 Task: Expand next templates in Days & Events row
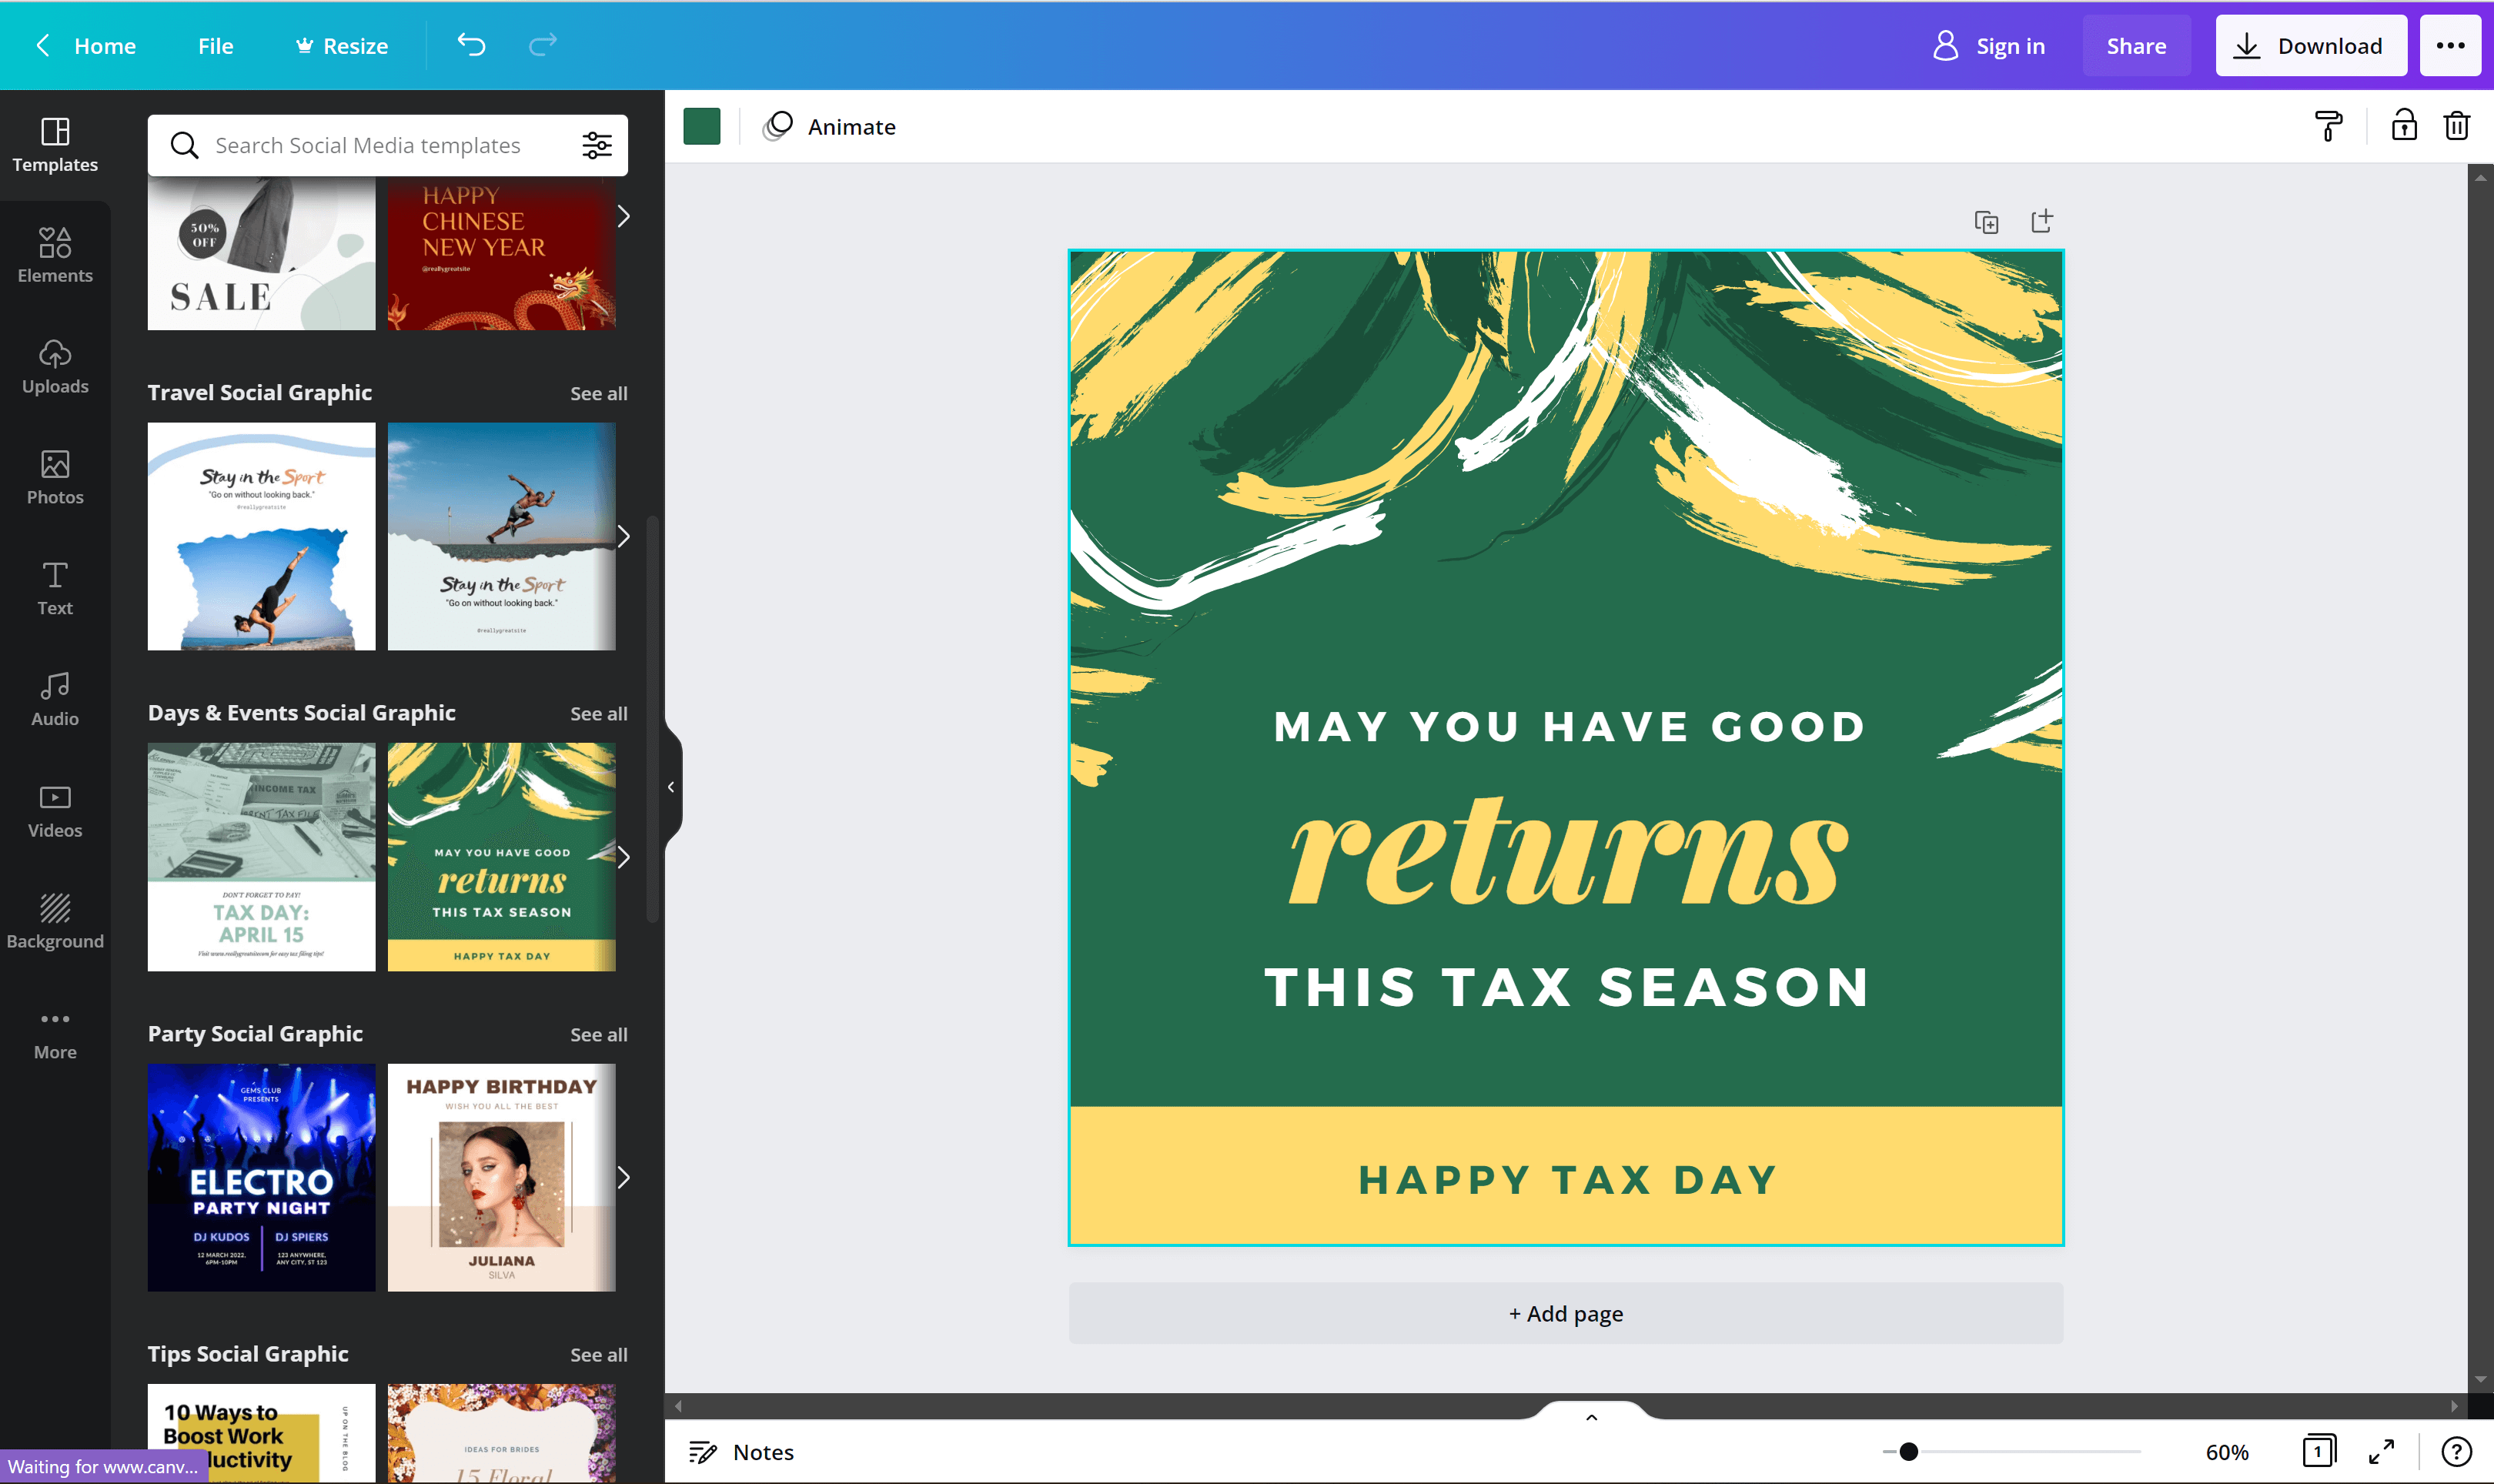623,857
